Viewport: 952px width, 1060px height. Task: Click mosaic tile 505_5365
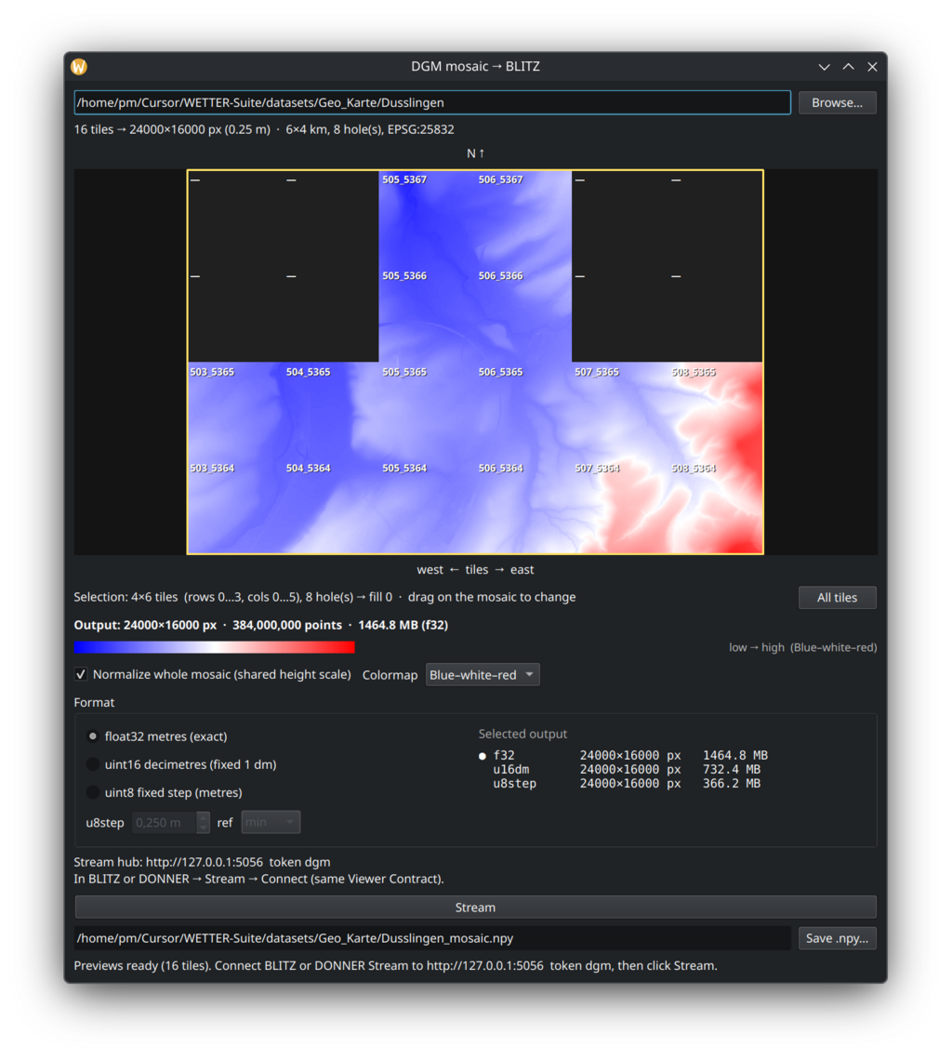pyautogui.click(x=427, y=410)
